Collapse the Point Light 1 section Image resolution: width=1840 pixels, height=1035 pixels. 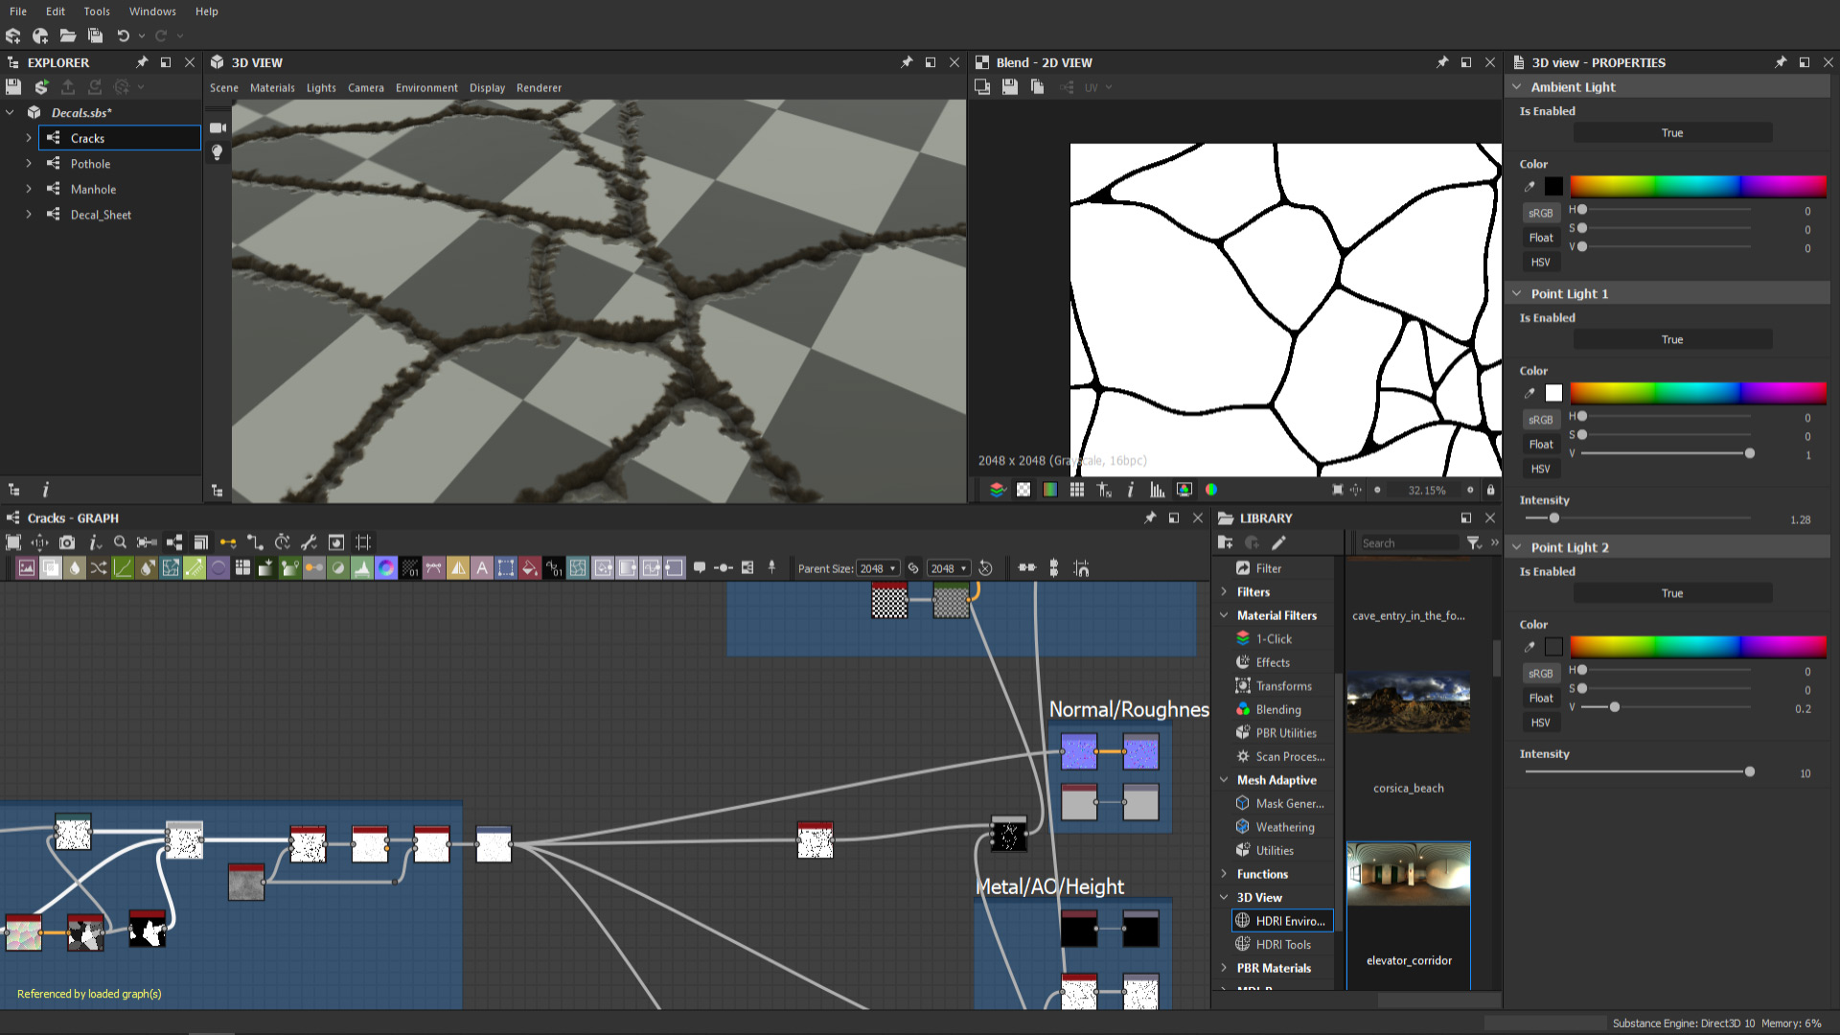tap(1517, 294)
